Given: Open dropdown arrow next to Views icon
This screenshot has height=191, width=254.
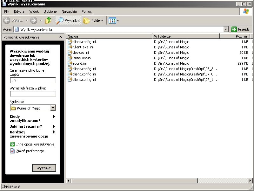Looking at the screenshot, I should [118, 21].
